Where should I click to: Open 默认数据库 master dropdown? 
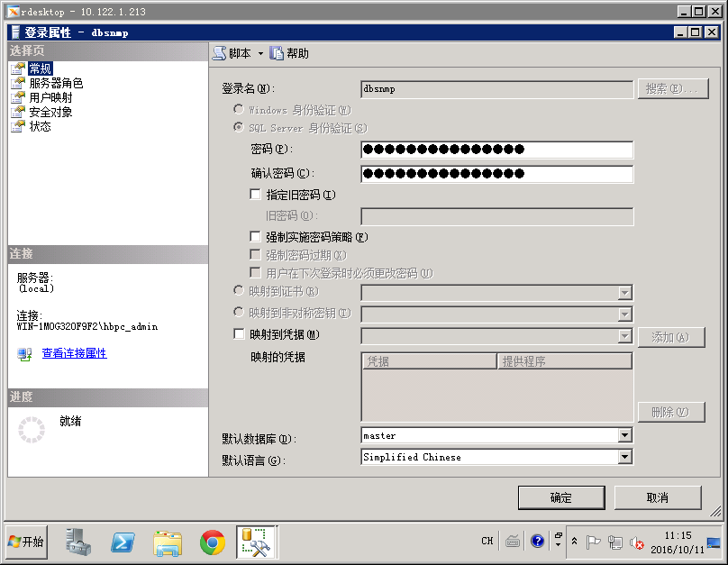[625, 435]
